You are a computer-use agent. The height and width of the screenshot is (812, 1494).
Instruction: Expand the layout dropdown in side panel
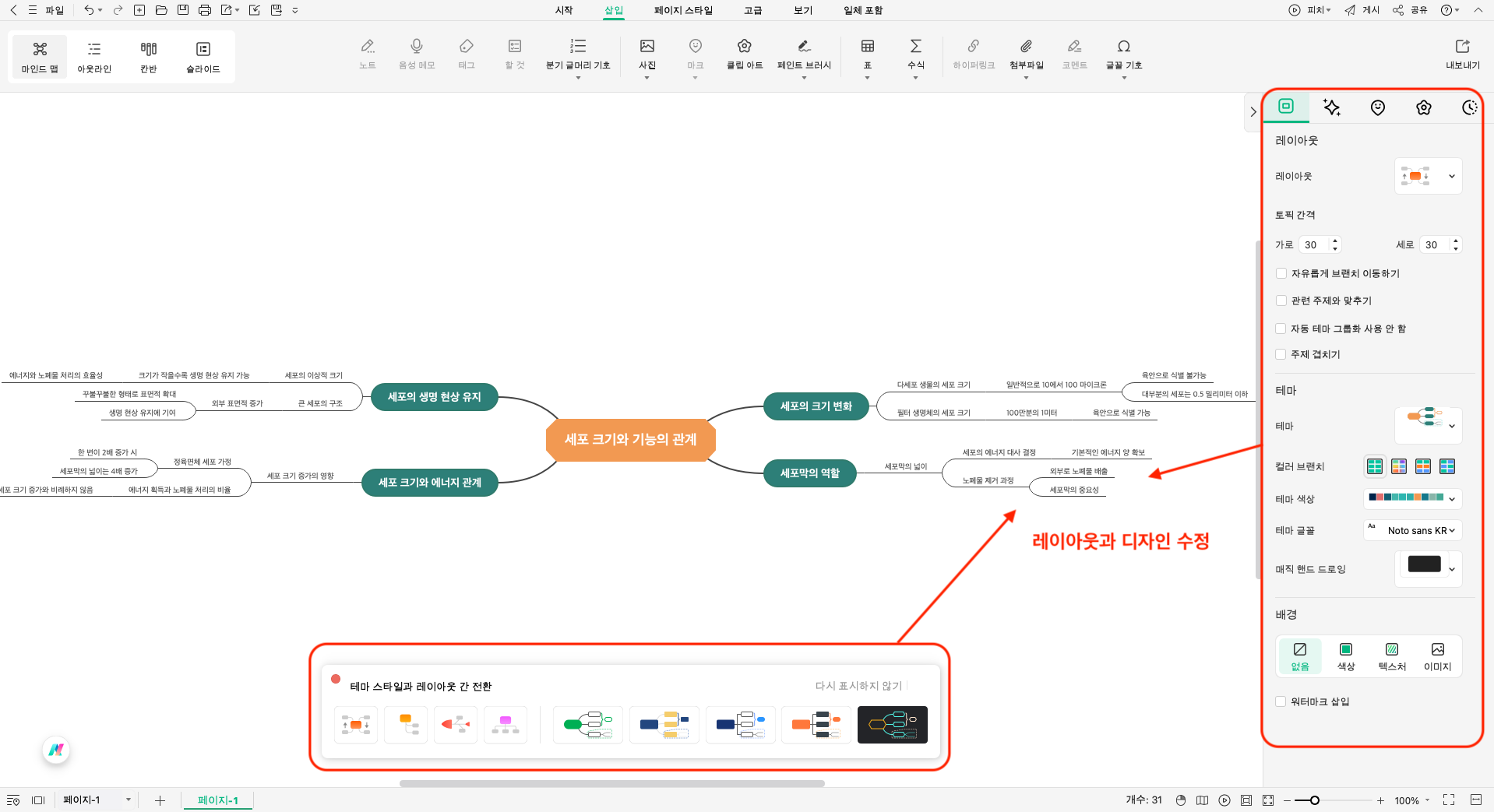(x=1451, y=177)
